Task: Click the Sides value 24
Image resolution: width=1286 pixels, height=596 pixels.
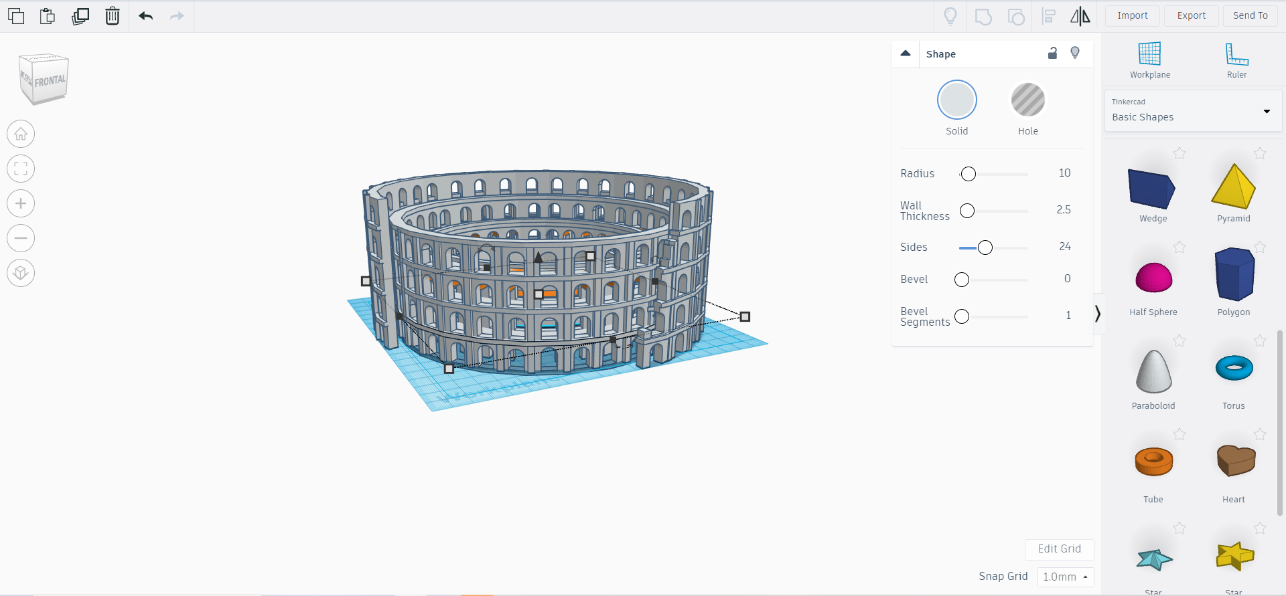Action: [1065, 247]
